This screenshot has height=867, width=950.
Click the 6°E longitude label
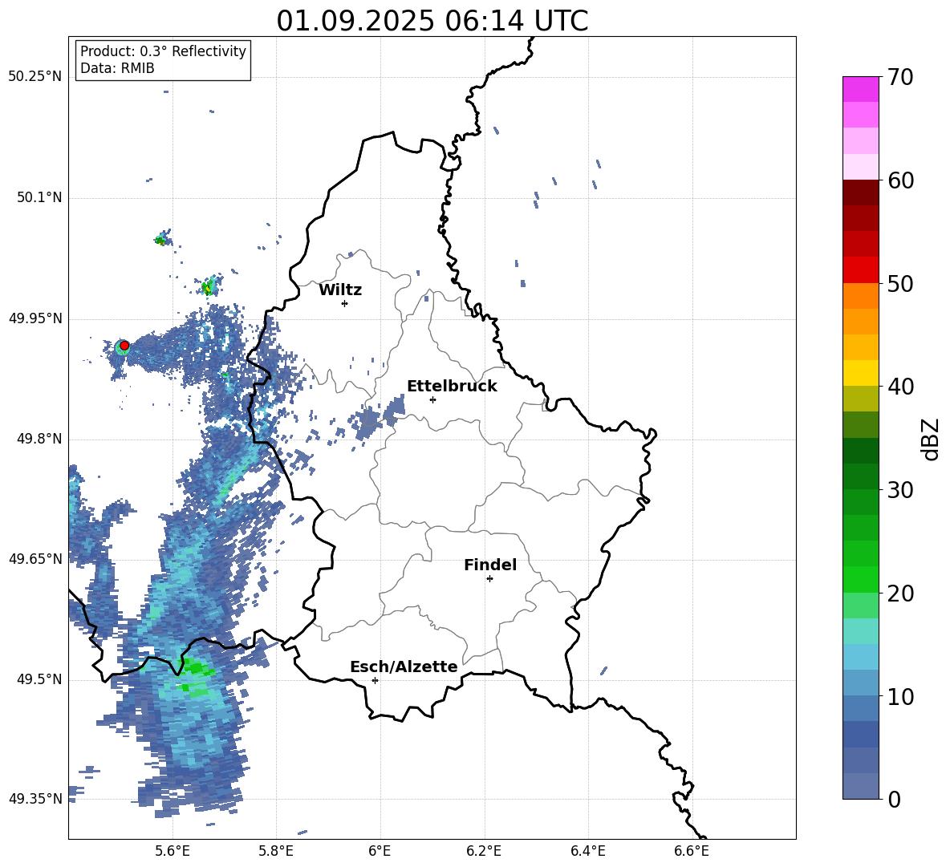click(380, 851)
